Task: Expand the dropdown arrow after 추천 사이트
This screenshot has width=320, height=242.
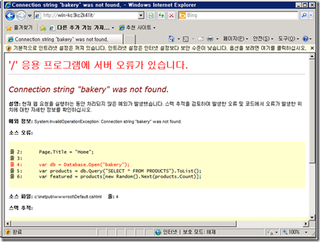Action: 154,28
